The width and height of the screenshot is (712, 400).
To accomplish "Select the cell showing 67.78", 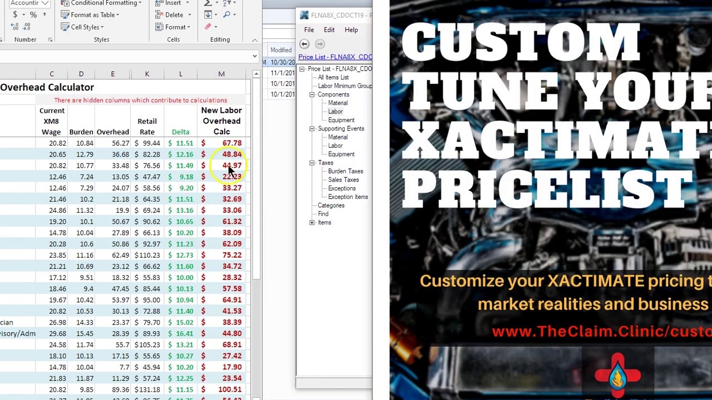I will point(221,143).
